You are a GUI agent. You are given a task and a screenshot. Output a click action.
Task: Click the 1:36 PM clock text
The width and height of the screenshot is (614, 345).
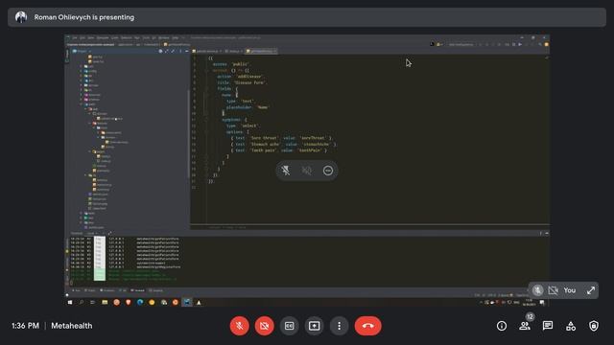coord(25,326)
